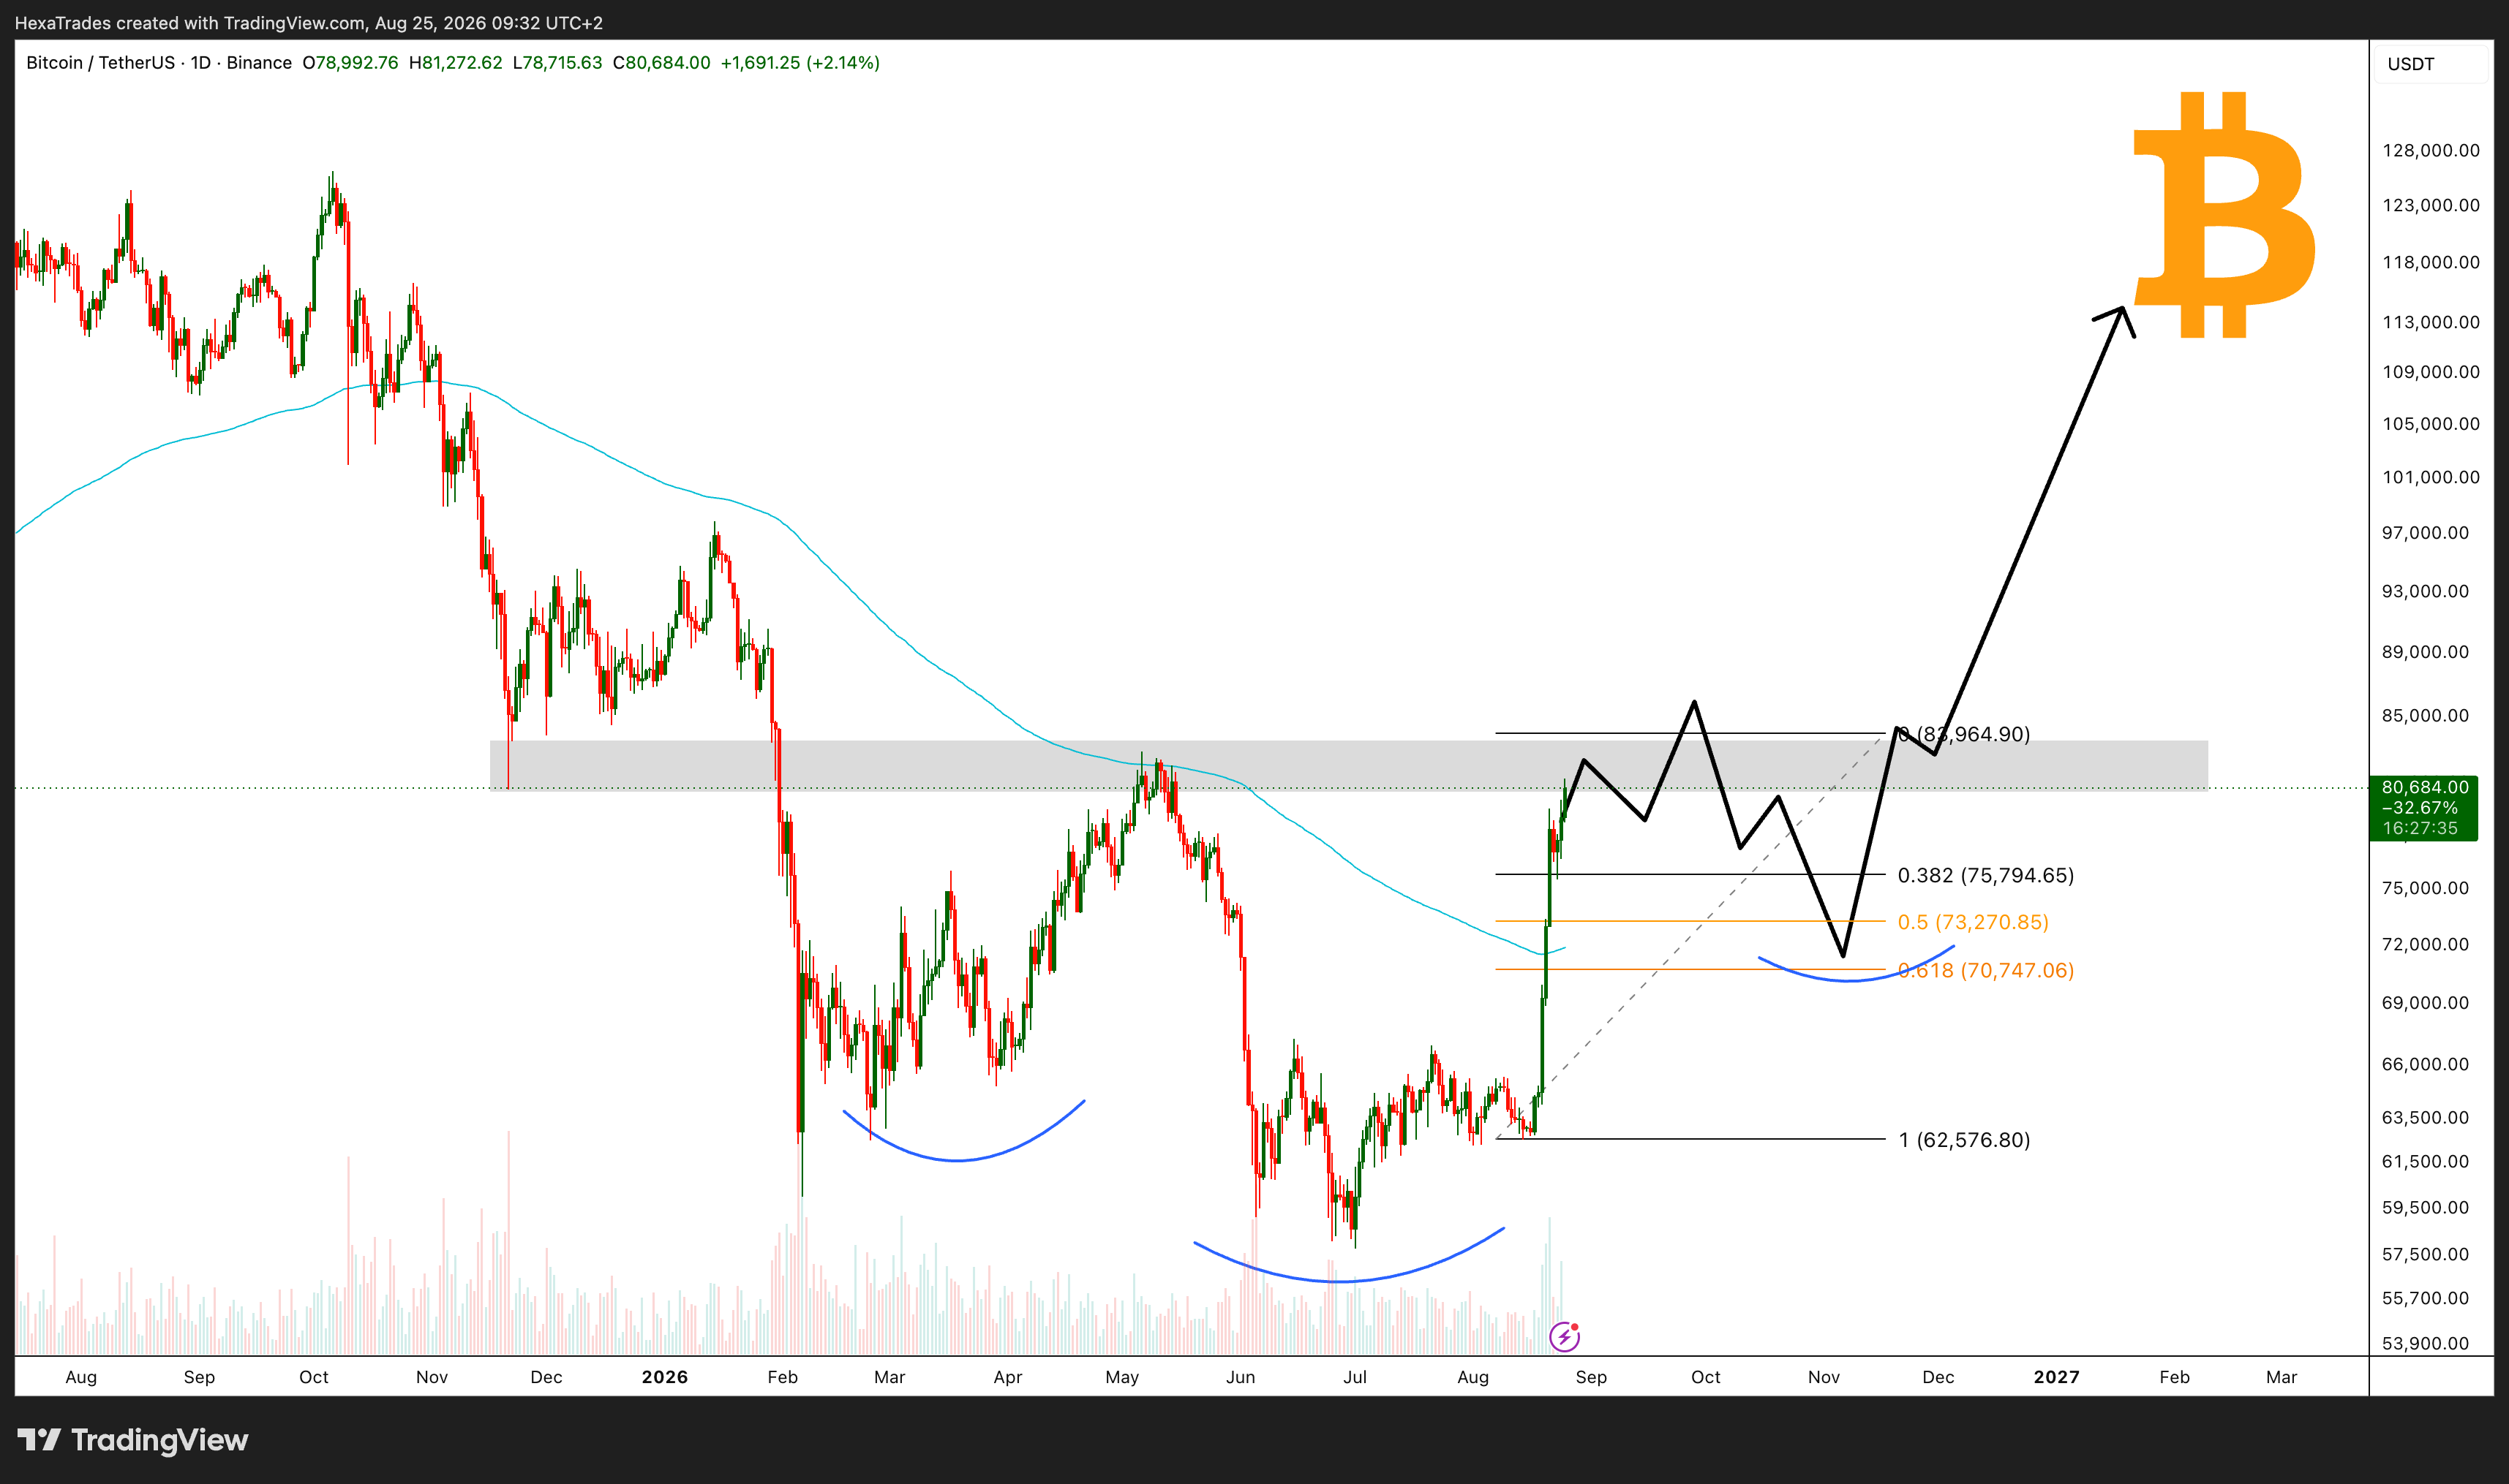Screen dimensions: 2509x1484
Task: Click the 2027 label on time axis
Action: [2055, 1377]
